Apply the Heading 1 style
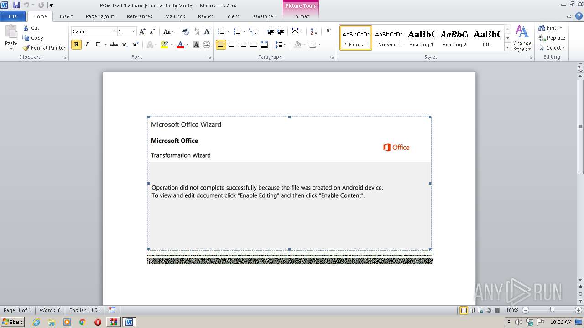Image resolution: width=584 pixels, height=328 pixels. click(421, 38)
